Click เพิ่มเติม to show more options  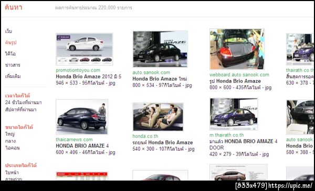[x=13, y=76]
